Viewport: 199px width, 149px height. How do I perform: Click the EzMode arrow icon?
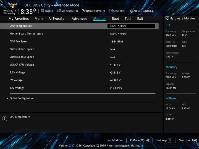[147, 140]
